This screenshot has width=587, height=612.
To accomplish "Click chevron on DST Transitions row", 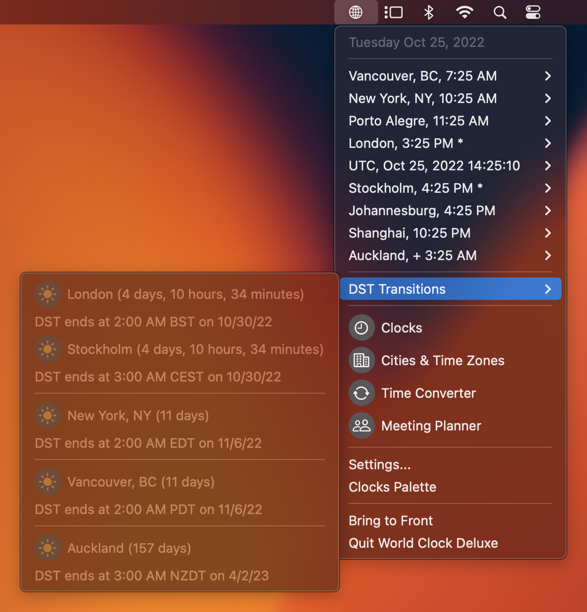I will [548, 289].
